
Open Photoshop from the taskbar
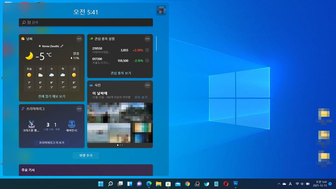pyautogui.click(x=236, y=184)
